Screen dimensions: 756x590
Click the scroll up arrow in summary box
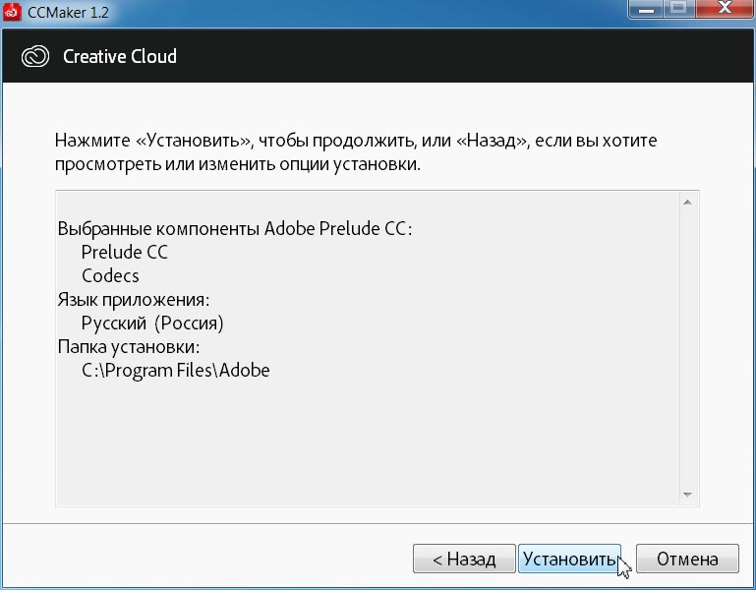point(687,203)
